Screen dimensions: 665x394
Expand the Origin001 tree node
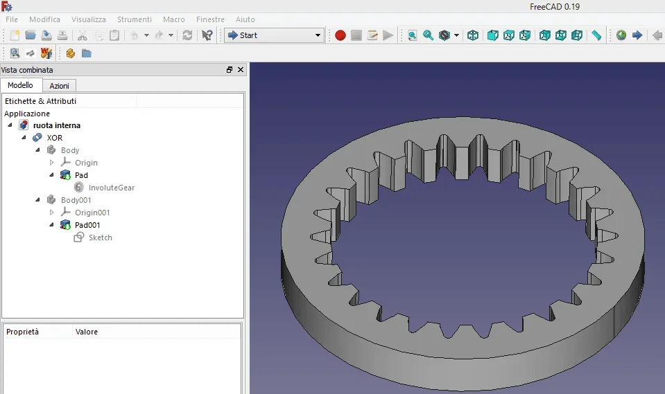pyautogui.click(x=51, y=213)
